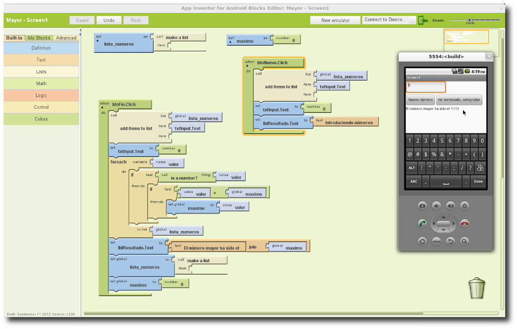This screenshot has width=517, height=329.
Task: Collapse the lista_numeros definition block
Action: 97,40
